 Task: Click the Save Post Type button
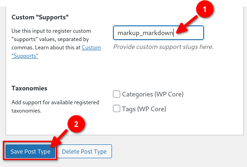point(30,152)
